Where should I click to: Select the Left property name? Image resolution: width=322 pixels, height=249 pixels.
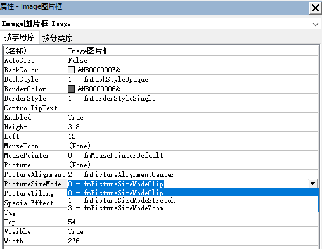pyautogui.click(x=35, y=136)
